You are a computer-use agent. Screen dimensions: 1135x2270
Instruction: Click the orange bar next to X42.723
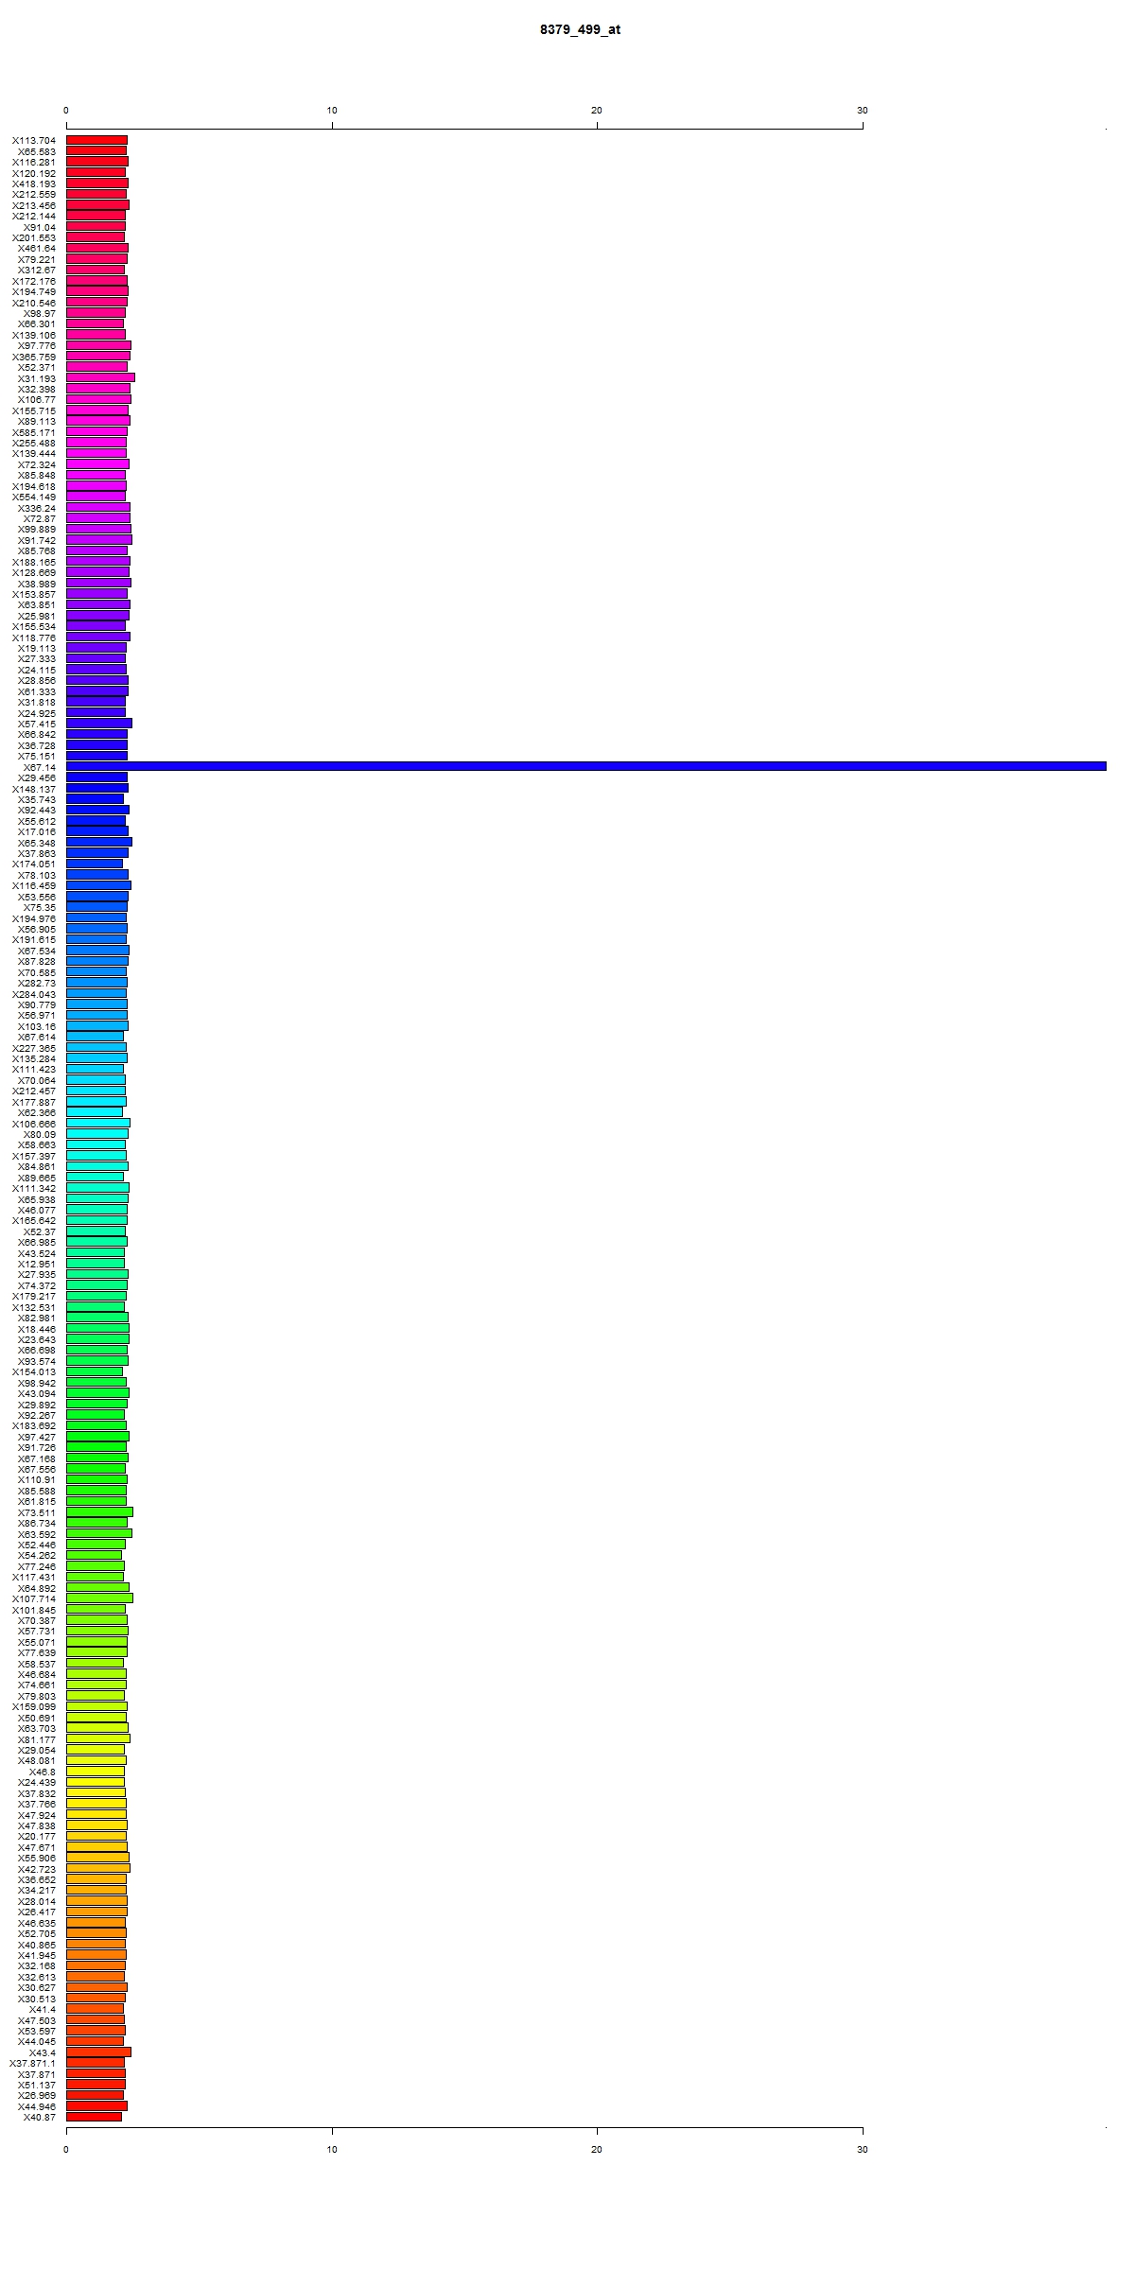click(97, 1869)
